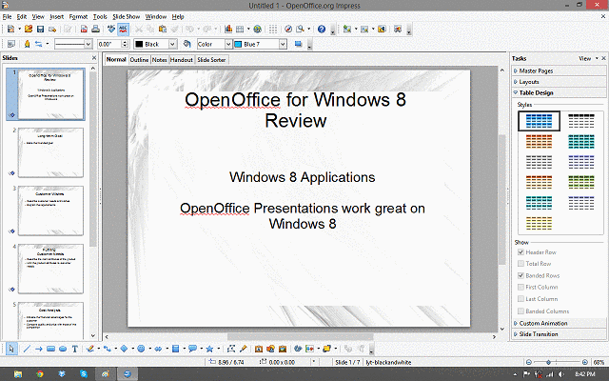The width and height of the screenshot is (609, 381).
Task: Activate the Selection arrow tool
Action: (11, 349)
